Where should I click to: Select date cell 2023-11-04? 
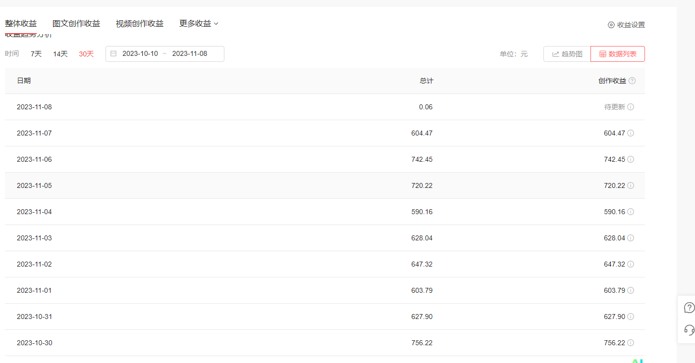[34, 212]
